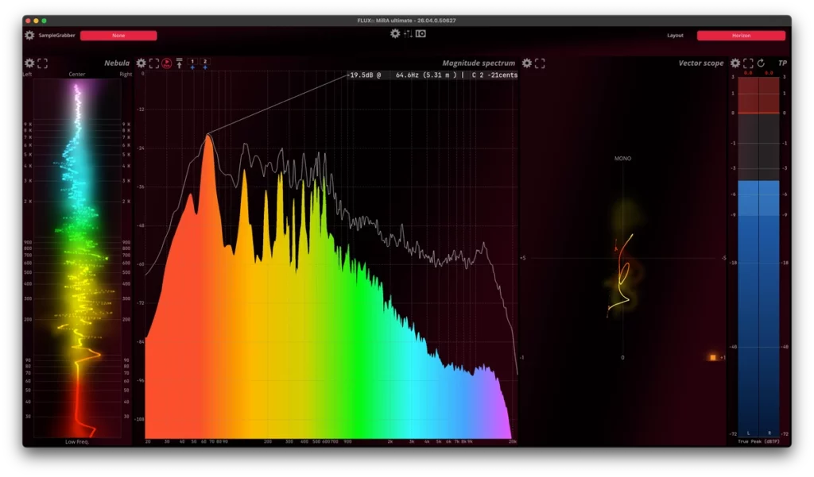
Task: Click the 'Center' label atop Nebula
Action: pos(77,74)
